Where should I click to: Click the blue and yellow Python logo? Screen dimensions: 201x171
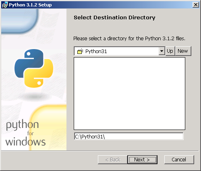tap(34, 68)
